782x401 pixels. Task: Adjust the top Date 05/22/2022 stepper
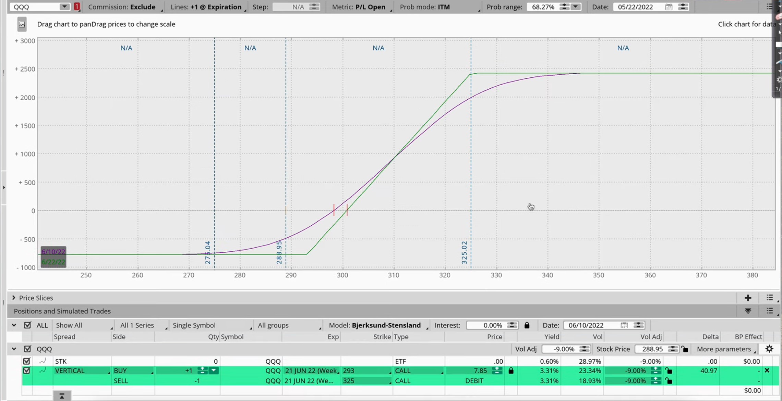tap(683, 7)
